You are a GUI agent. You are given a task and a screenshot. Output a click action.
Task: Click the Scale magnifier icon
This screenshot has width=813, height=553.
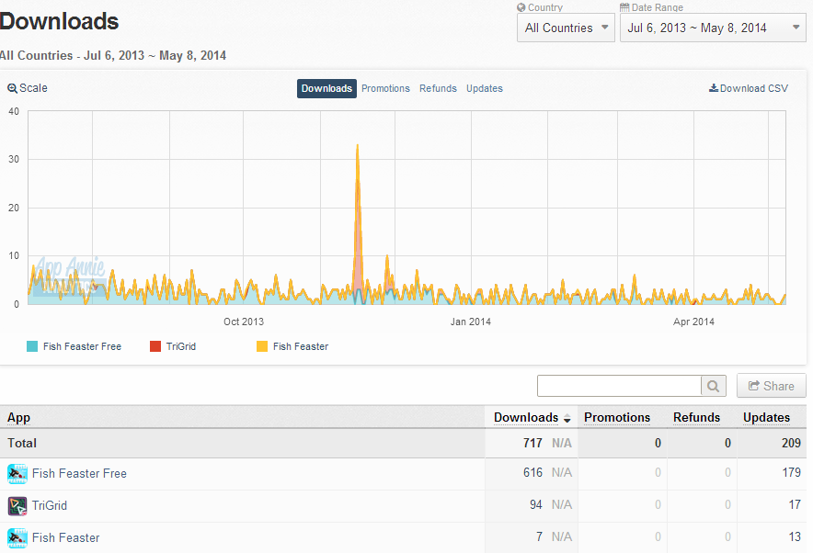pyautogui.click(x=12, y=88)
